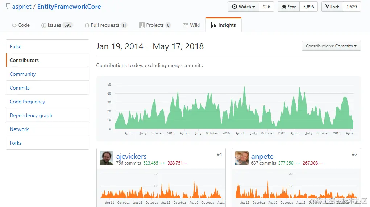Open Community in the sidebar

[x=47, y=74]
